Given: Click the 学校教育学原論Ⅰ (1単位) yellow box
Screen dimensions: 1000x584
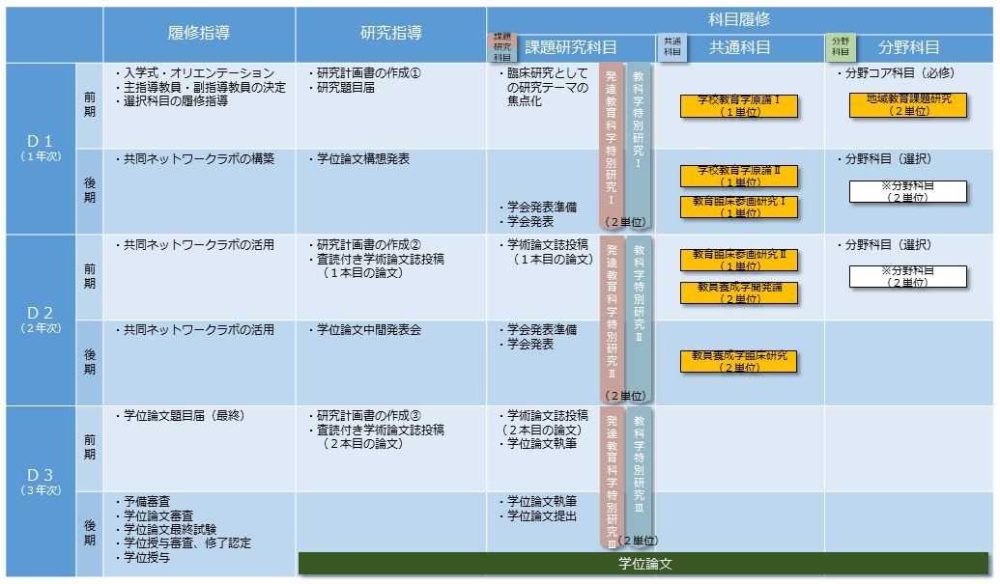Looking at the screenshot, I should pyautogui.click(x=738, y=106).
